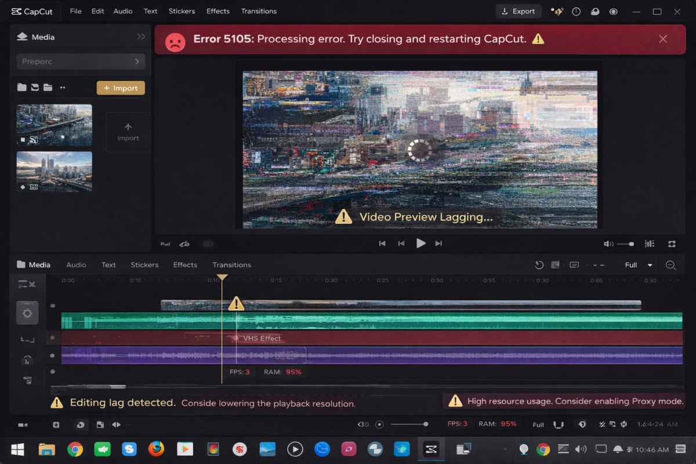Toggle visibility of the VHS Effect track
This screenshot has width=696, height=464.
click(53, 338)
